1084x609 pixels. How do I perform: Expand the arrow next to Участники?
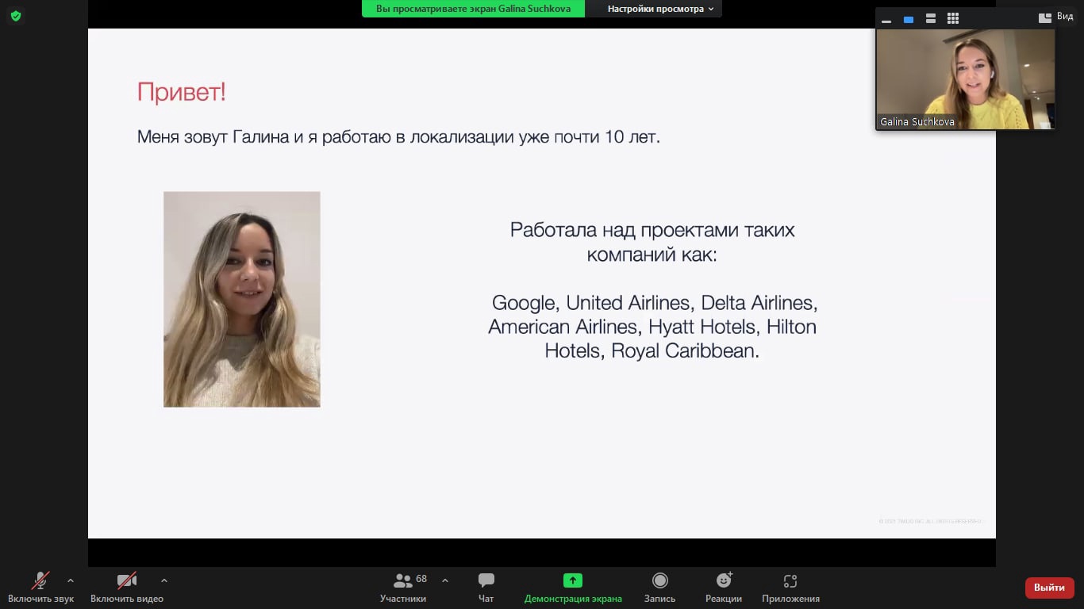(x=445, y=580)
